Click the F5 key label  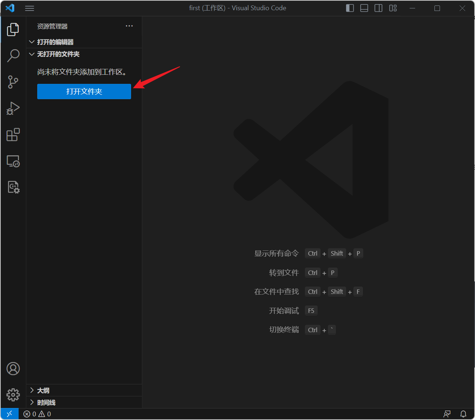click(311, 311)
